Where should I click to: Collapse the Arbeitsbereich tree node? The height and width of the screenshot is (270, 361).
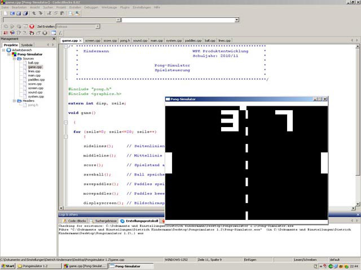[4, 50]
